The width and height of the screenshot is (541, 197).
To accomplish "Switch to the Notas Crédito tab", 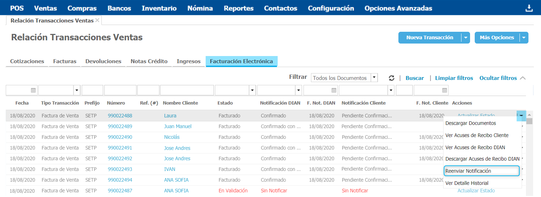I will click(149, 61).
